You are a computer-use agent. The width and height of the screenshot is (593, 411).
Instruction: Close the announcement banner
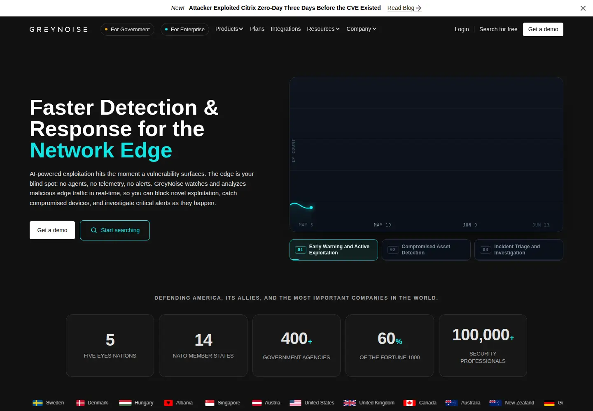[583, 8]
